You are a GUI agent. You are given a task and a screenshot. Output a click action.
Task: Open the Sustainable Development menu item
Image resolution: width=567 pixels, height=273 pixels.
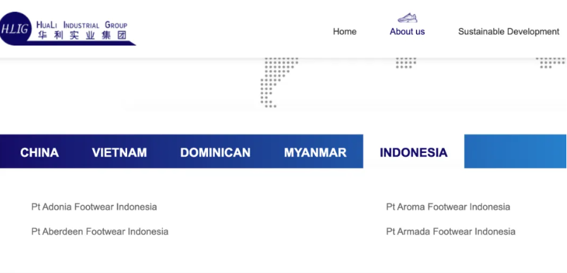[508, 32]
